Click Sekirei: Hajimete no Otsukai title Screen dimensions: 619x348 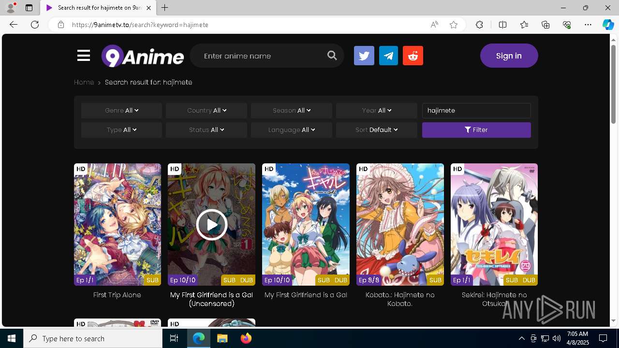coord(494,299)
